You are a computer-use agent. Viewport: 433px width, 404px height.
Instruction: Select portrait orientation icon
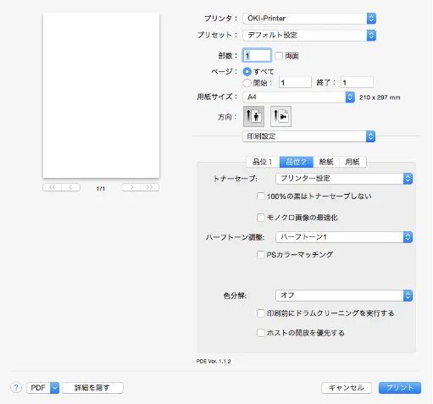tap(253, 116)
